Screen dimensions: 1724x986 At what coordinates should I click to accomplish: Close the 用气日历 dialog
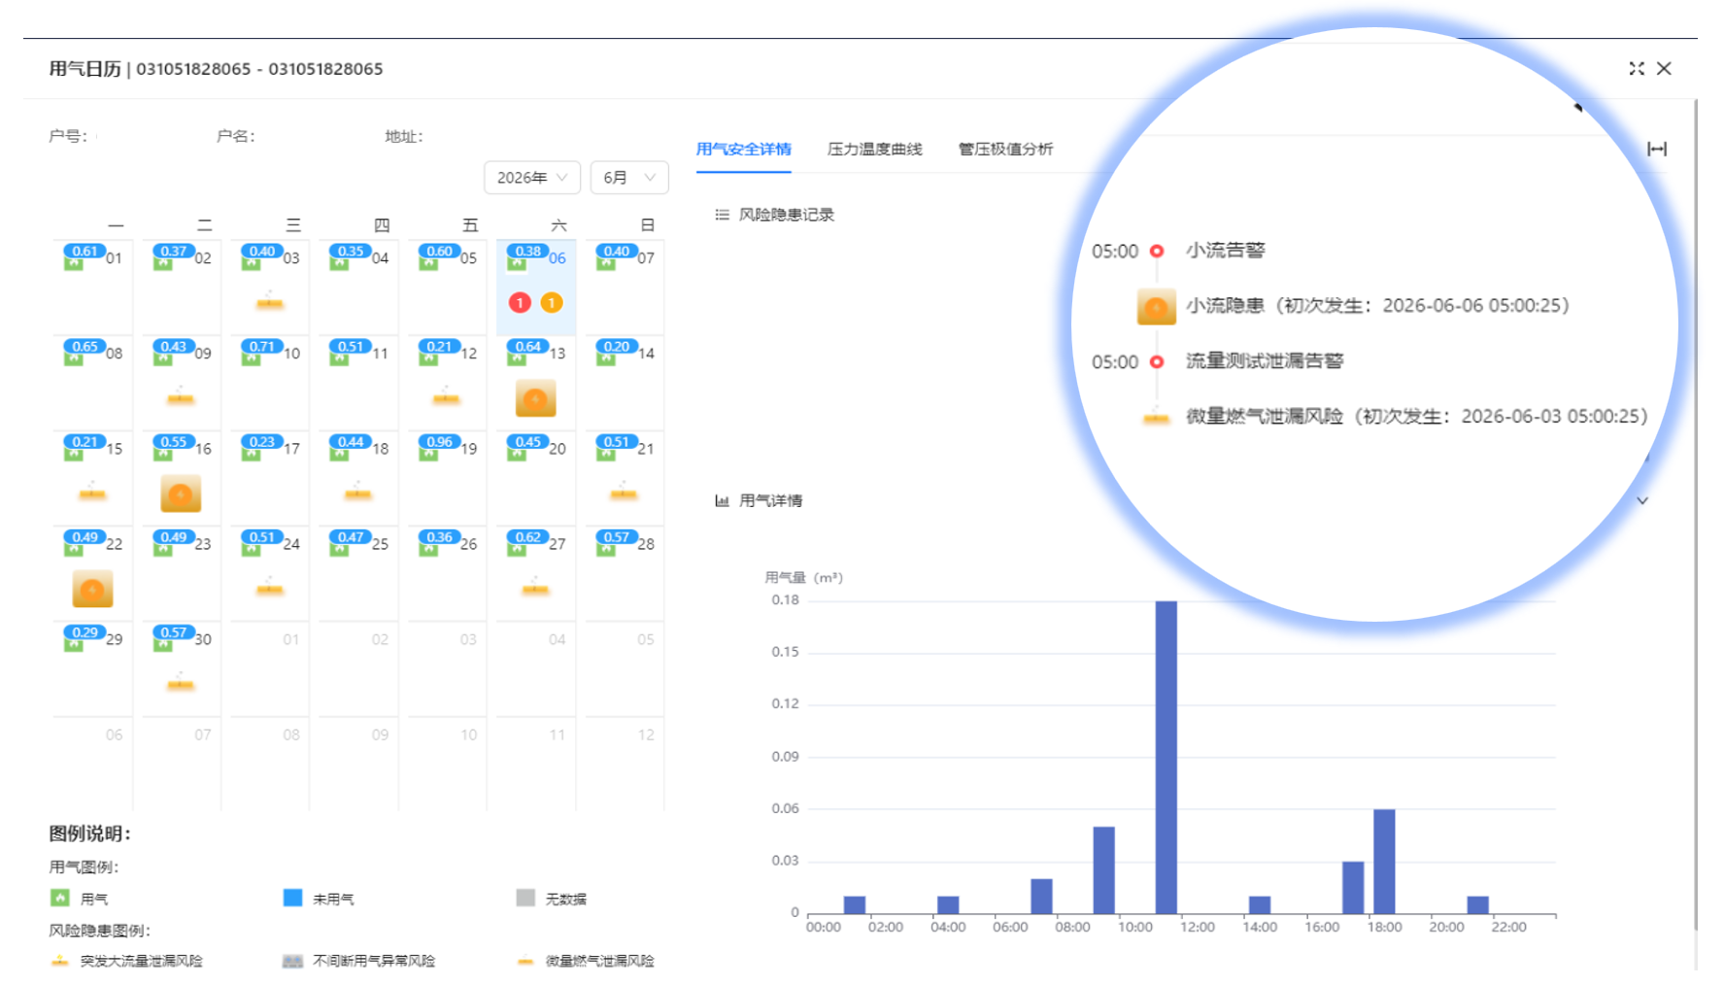click(x=1664, y=68)
